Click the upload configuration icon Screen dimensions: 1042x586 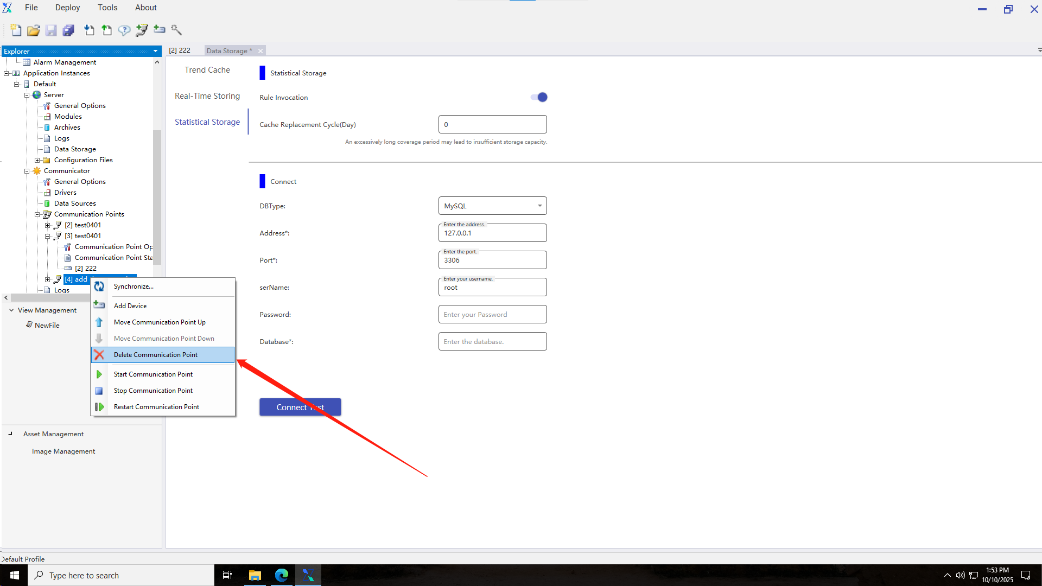pyautogui.click(x=107, y=30)
